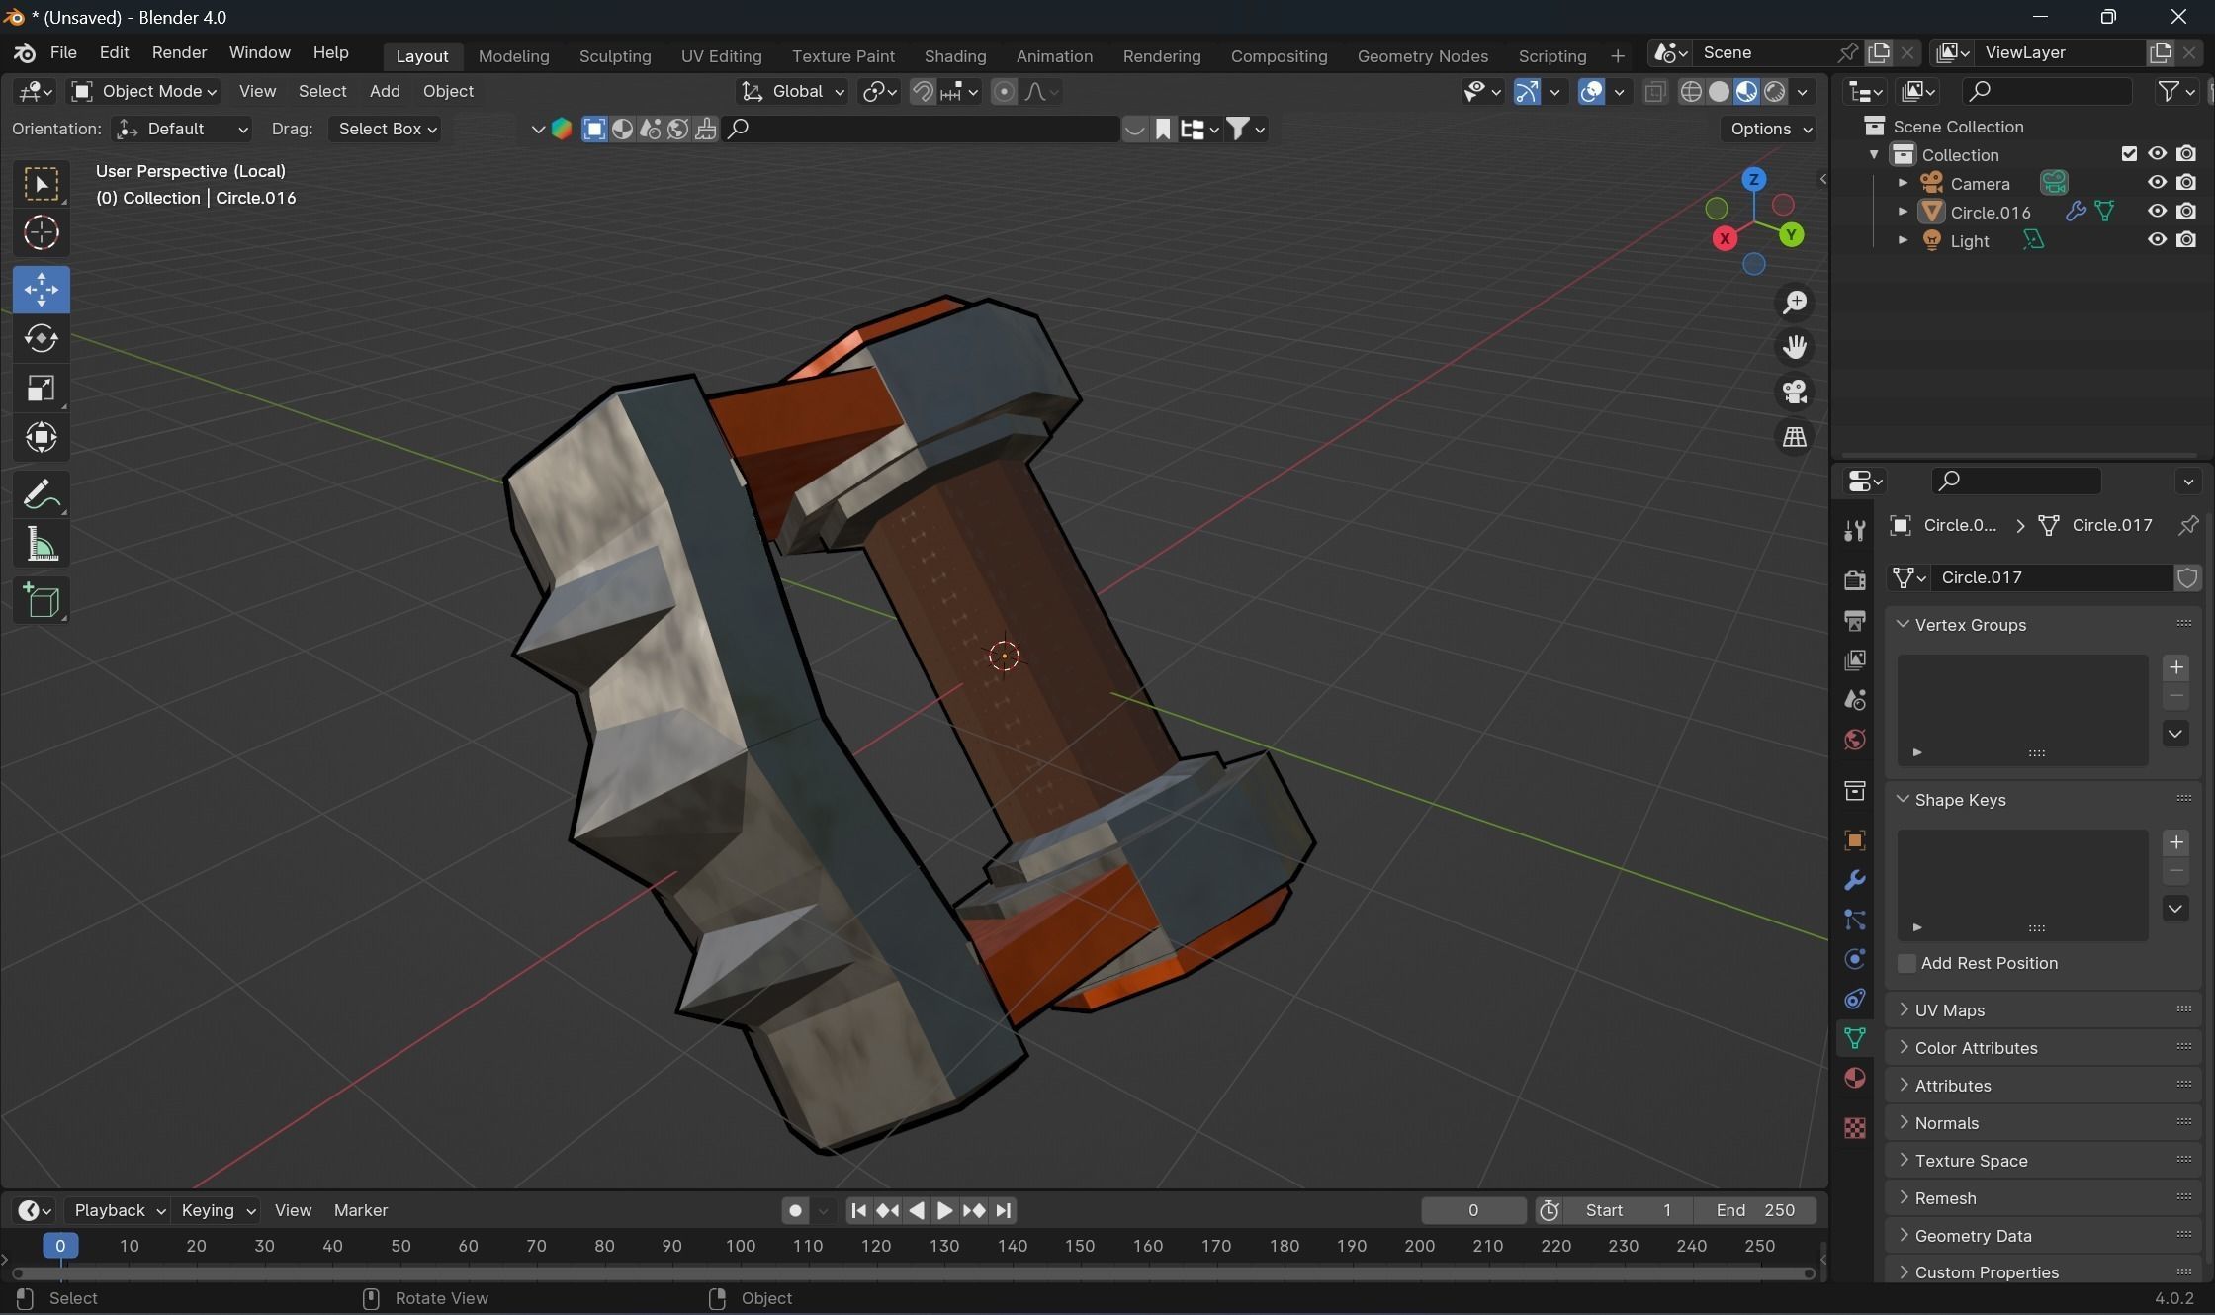Screen dimensions: 2215x1315
Task: Click the Circle.017 mesh name field
Action: 2052,577
